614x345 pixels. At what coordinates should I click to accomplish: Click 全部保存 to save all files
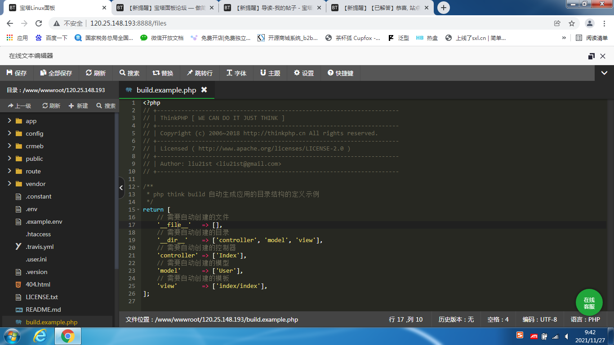tap(56, 73)
